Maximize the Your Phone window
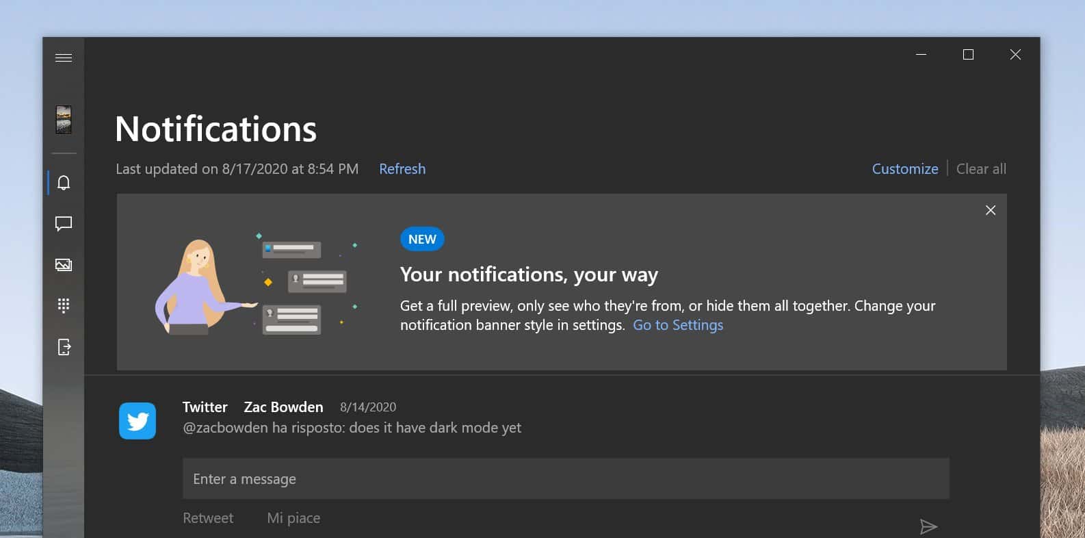 point(968,55)
